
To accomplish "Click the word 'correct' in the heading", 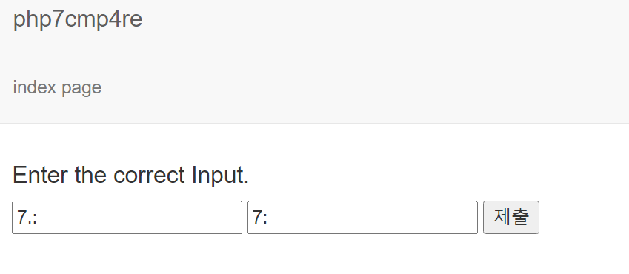I will point(149,176).
